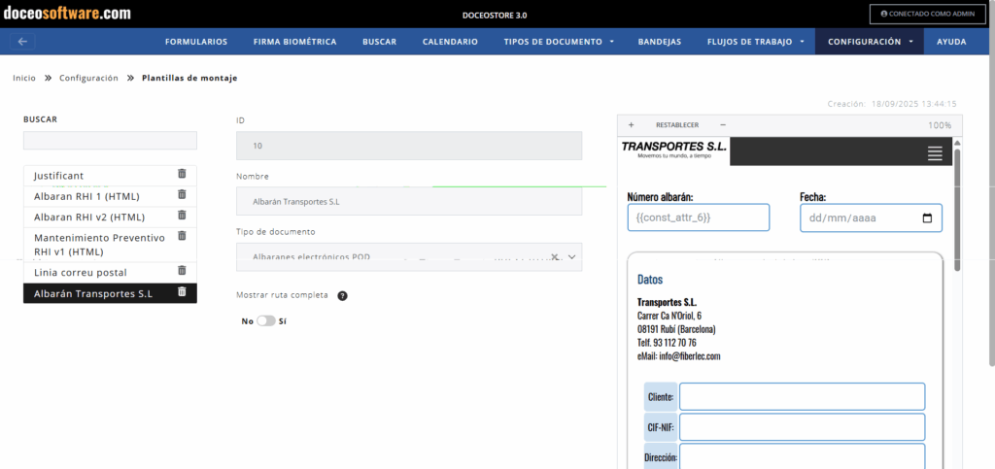Open the hamburger menu in Transportes preview
995x469 pixels.
pyautogui.click(x=935, y=152)
